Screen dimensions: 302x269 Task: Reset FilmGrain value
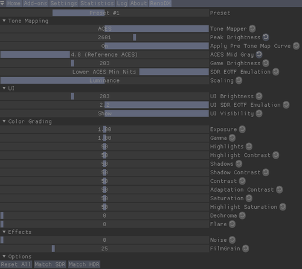246,248
